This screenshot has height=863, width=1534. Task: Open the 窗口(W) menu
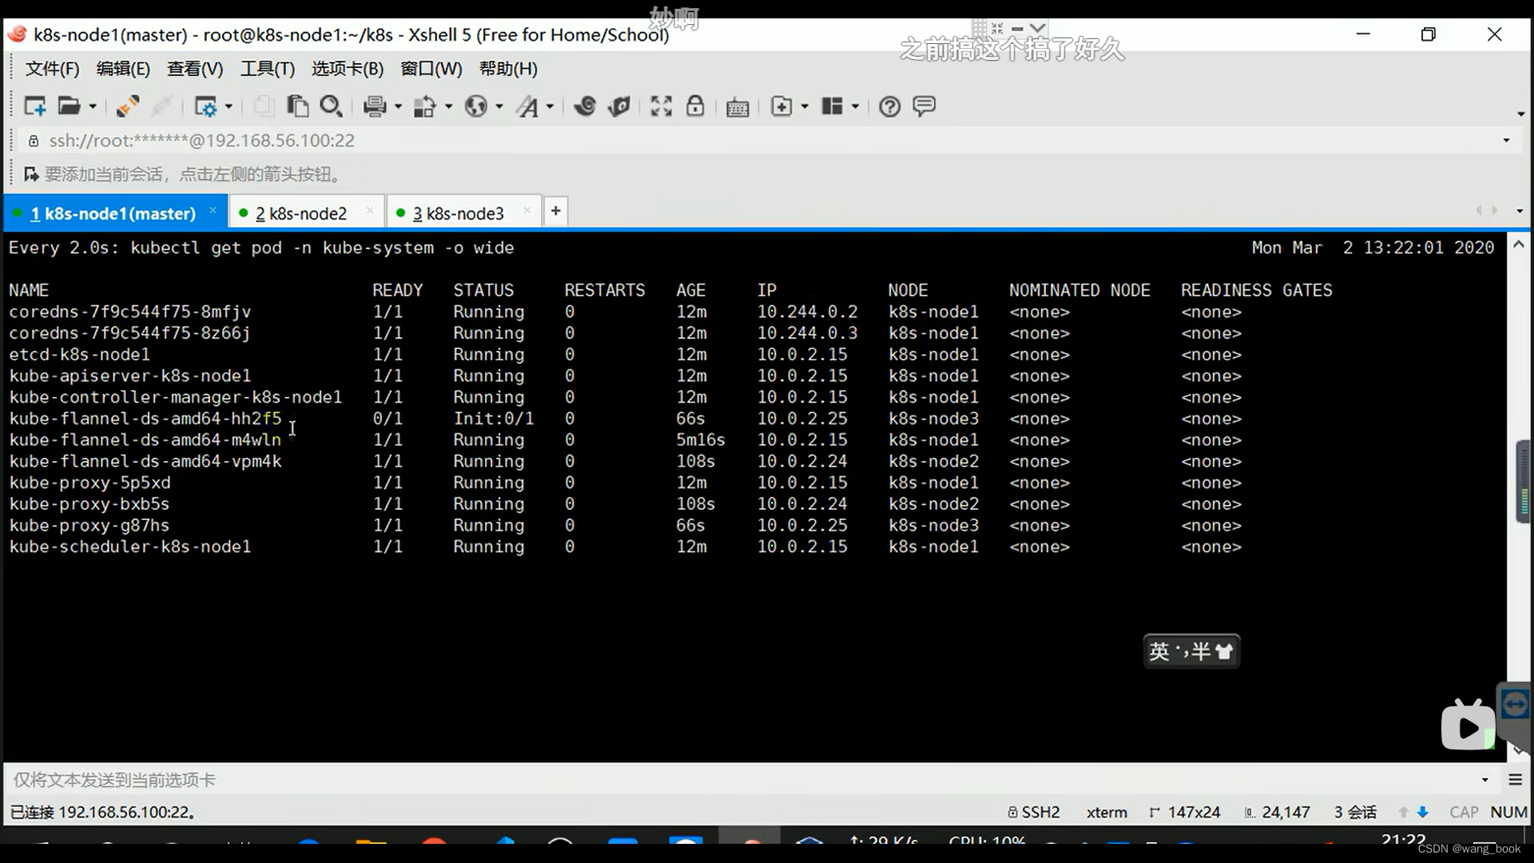(x=431, y=69)
